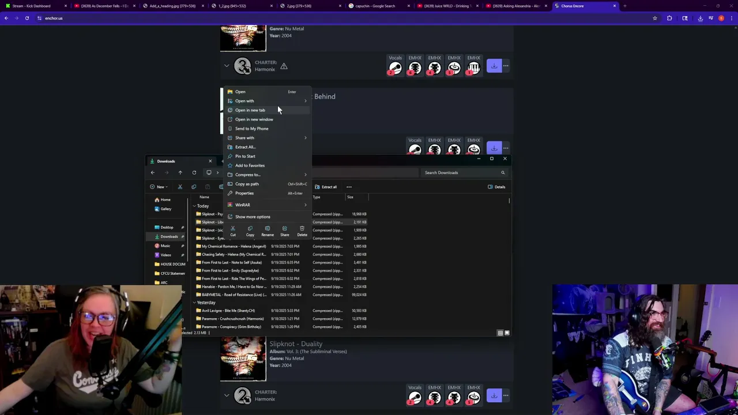
Task: Expand the top chart's chevron by Harmonix
Action: (227, 66)
